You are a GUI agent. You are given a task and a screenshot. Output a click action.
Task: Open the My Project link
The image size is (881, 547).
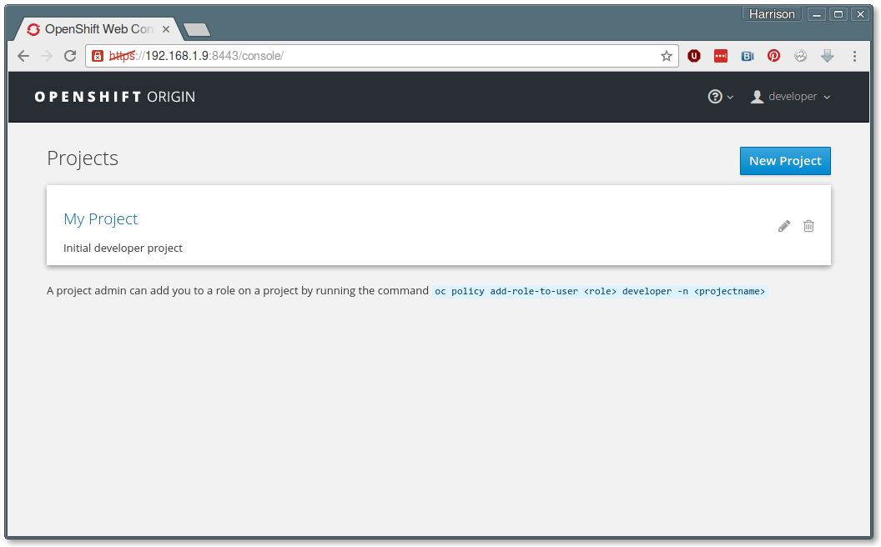point(101,218)
